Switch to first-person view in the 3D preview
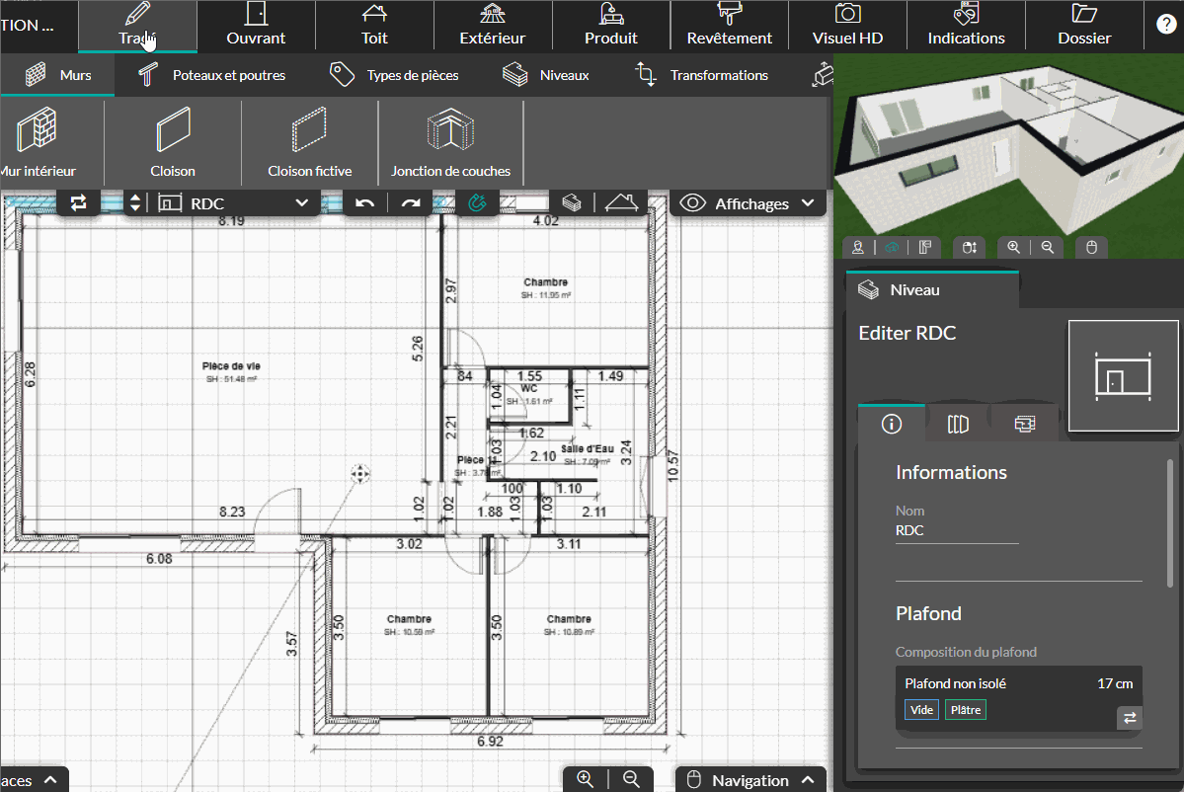Image resolution: width=1184 pixels, height=792 pixels. (859, 248)
